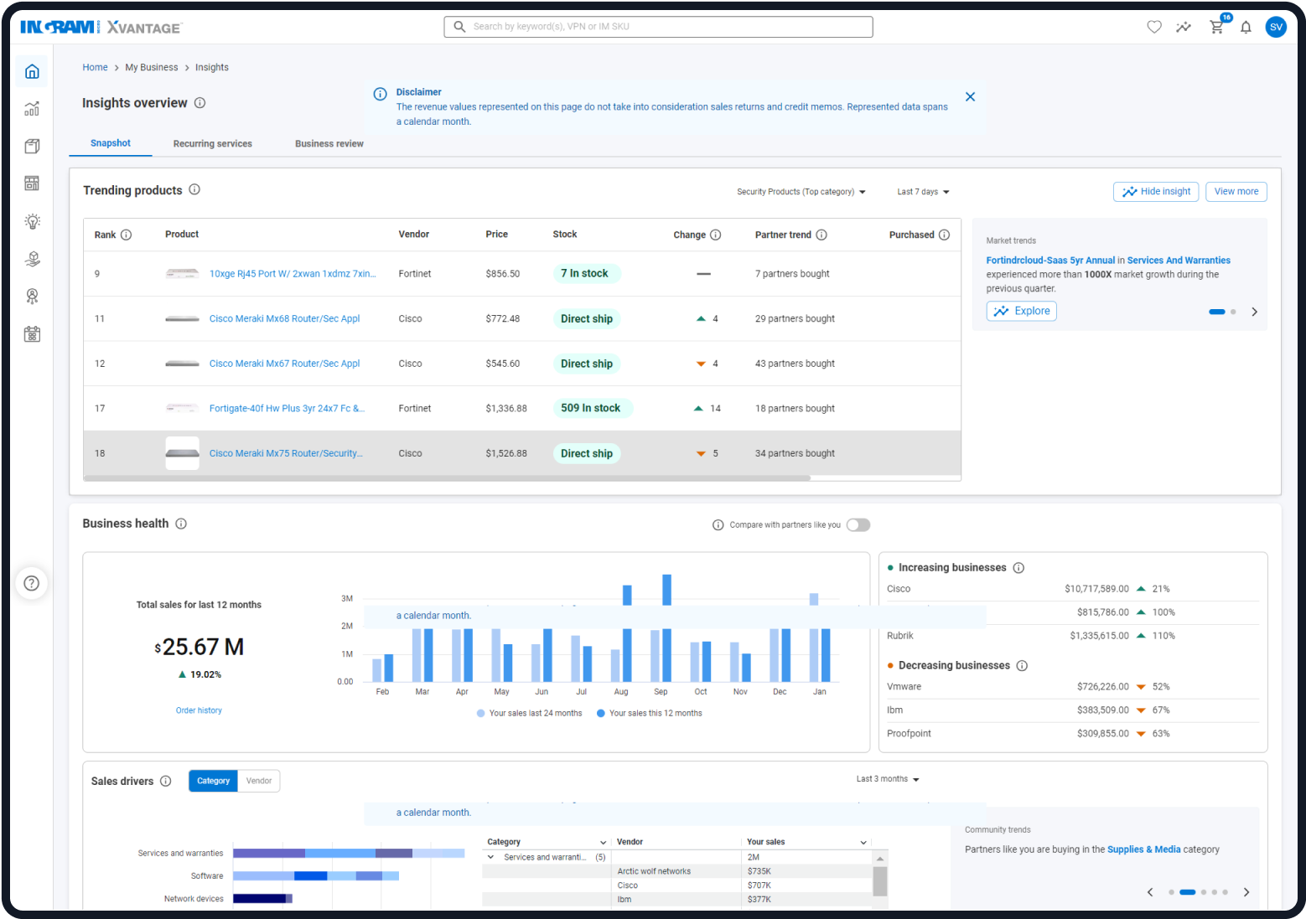
Task: Open the Supplies & Media category link
Action: pos(1144,849)
